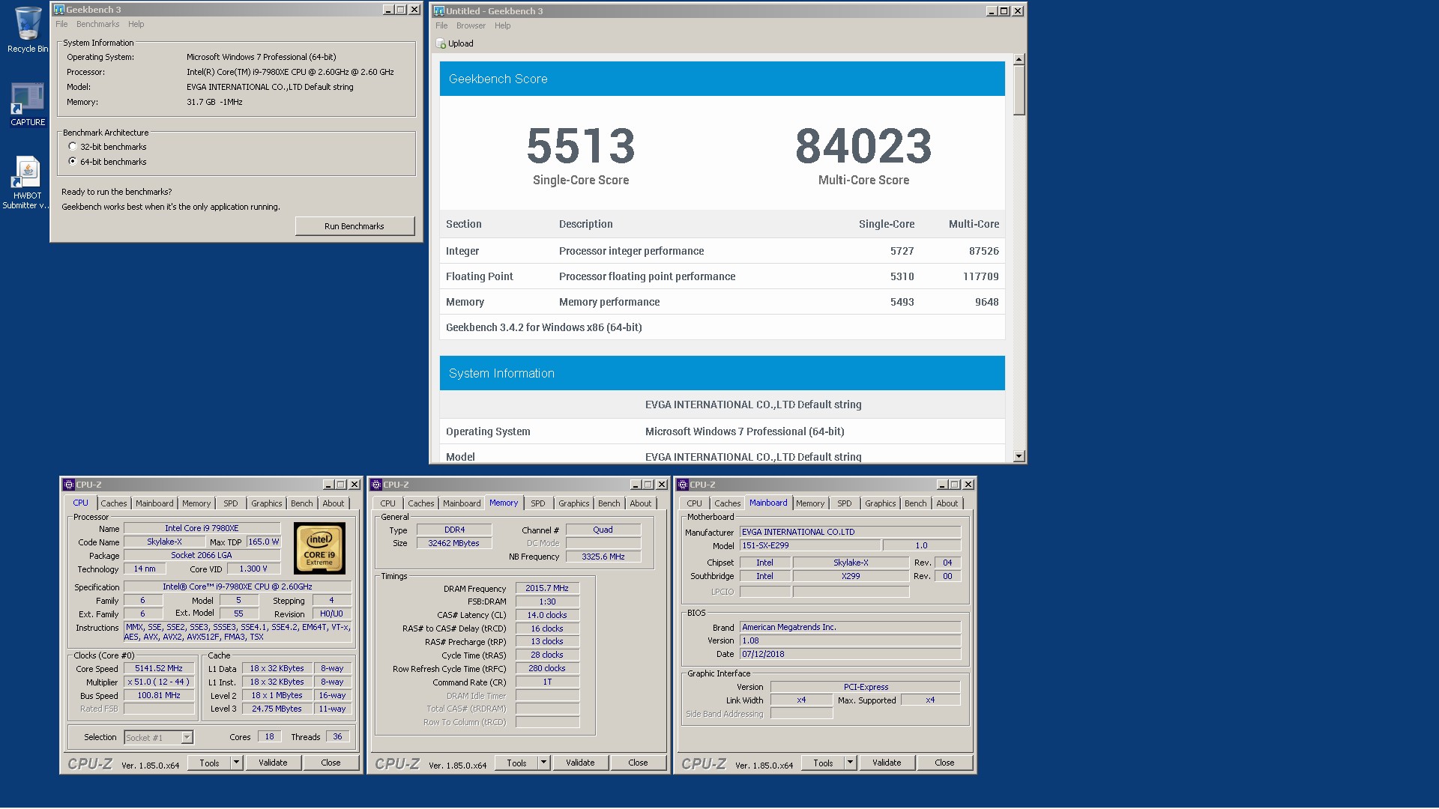
Task: Click the 84023 Multi-Core Score value
Action: point(863,145)
